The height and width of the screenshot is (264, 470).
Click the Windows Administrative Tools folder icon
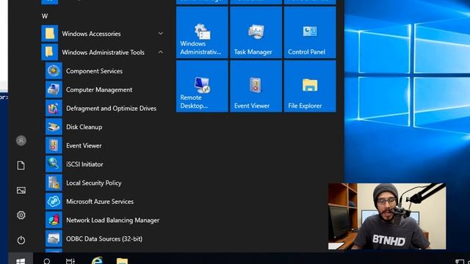[49, 52]
